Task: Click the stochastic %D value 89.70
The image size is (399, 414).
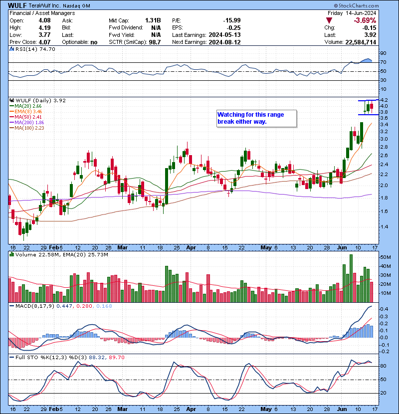Action: [116, 357]
